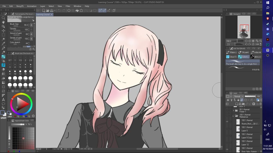This screenshot has height=153, width=273.
Task: Select the Cloud Brush sub tool group
Action: (232, 57)
